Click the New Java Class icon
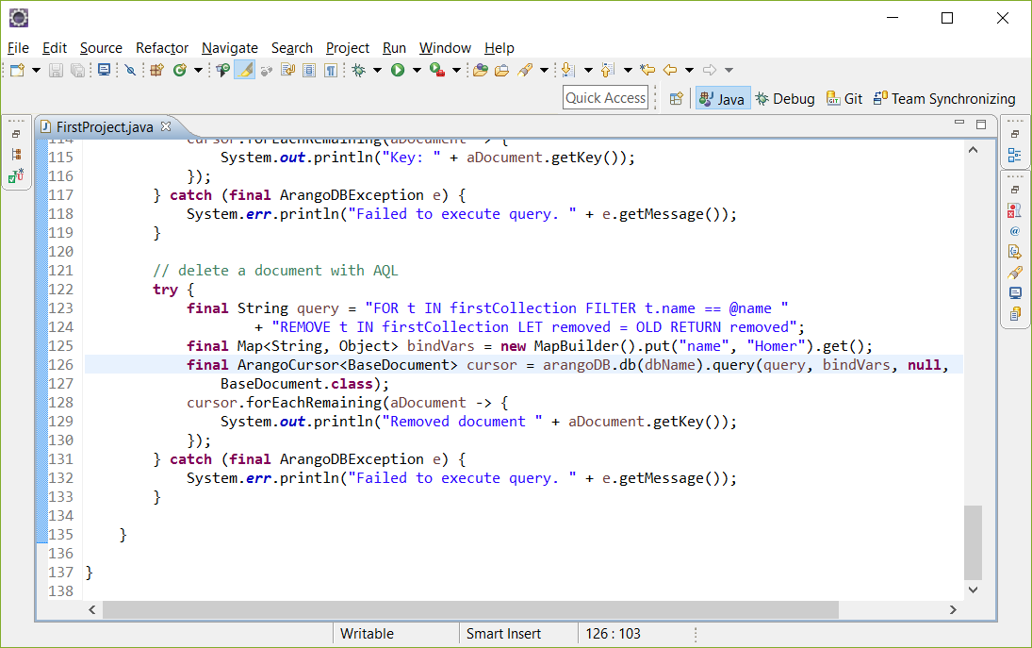 pos(178,70)
